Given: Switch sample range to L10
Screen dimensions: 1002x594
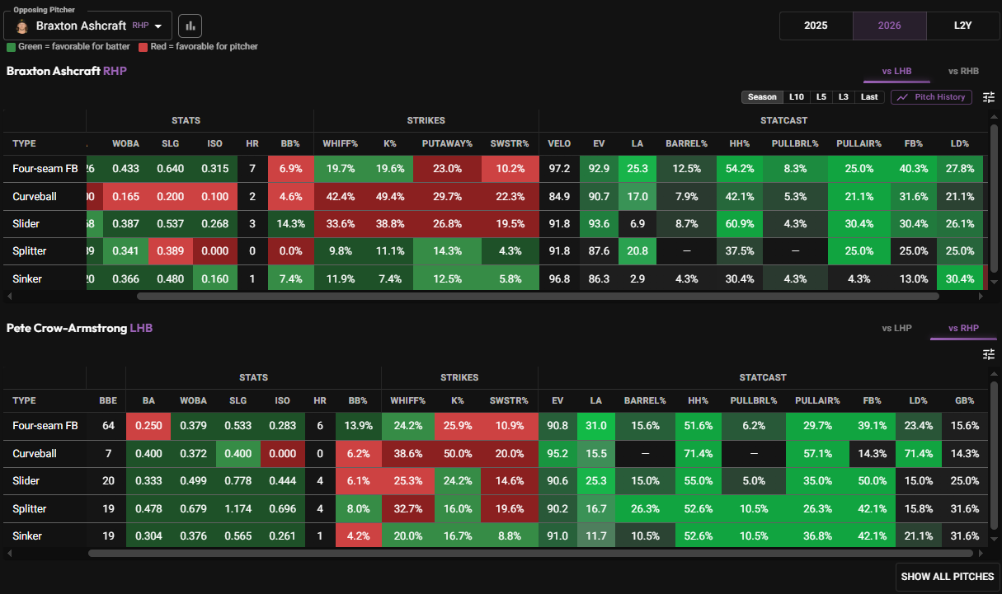Looking at the screenshot, I should point(797,97).
